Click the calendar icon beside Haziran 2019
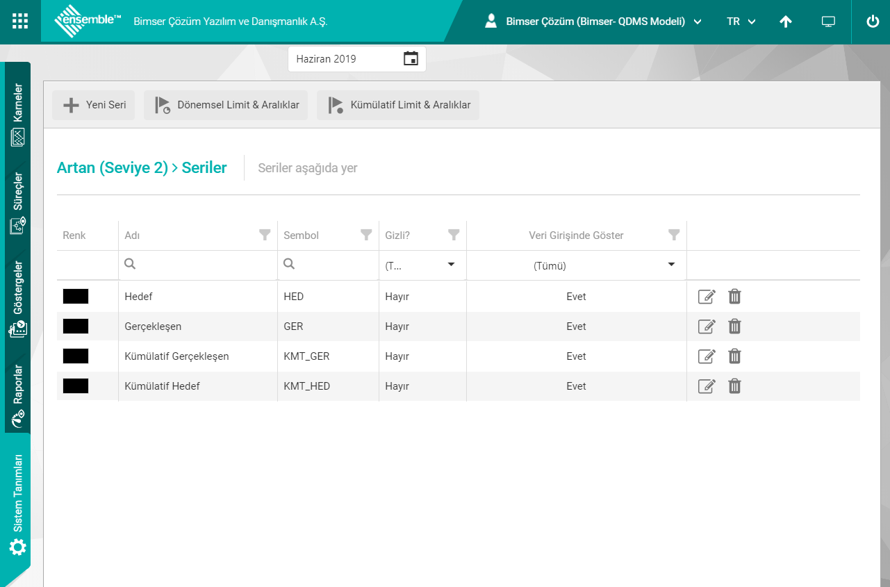 411,59
